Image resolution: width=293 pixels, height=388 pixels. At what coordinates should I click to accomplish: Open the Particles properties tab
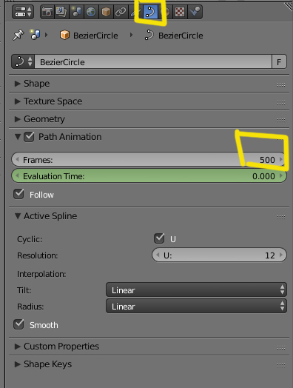(195, 12)
